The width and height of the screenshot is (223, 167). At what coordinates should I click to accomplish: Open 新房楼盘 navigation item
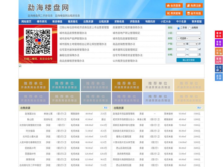57,22
